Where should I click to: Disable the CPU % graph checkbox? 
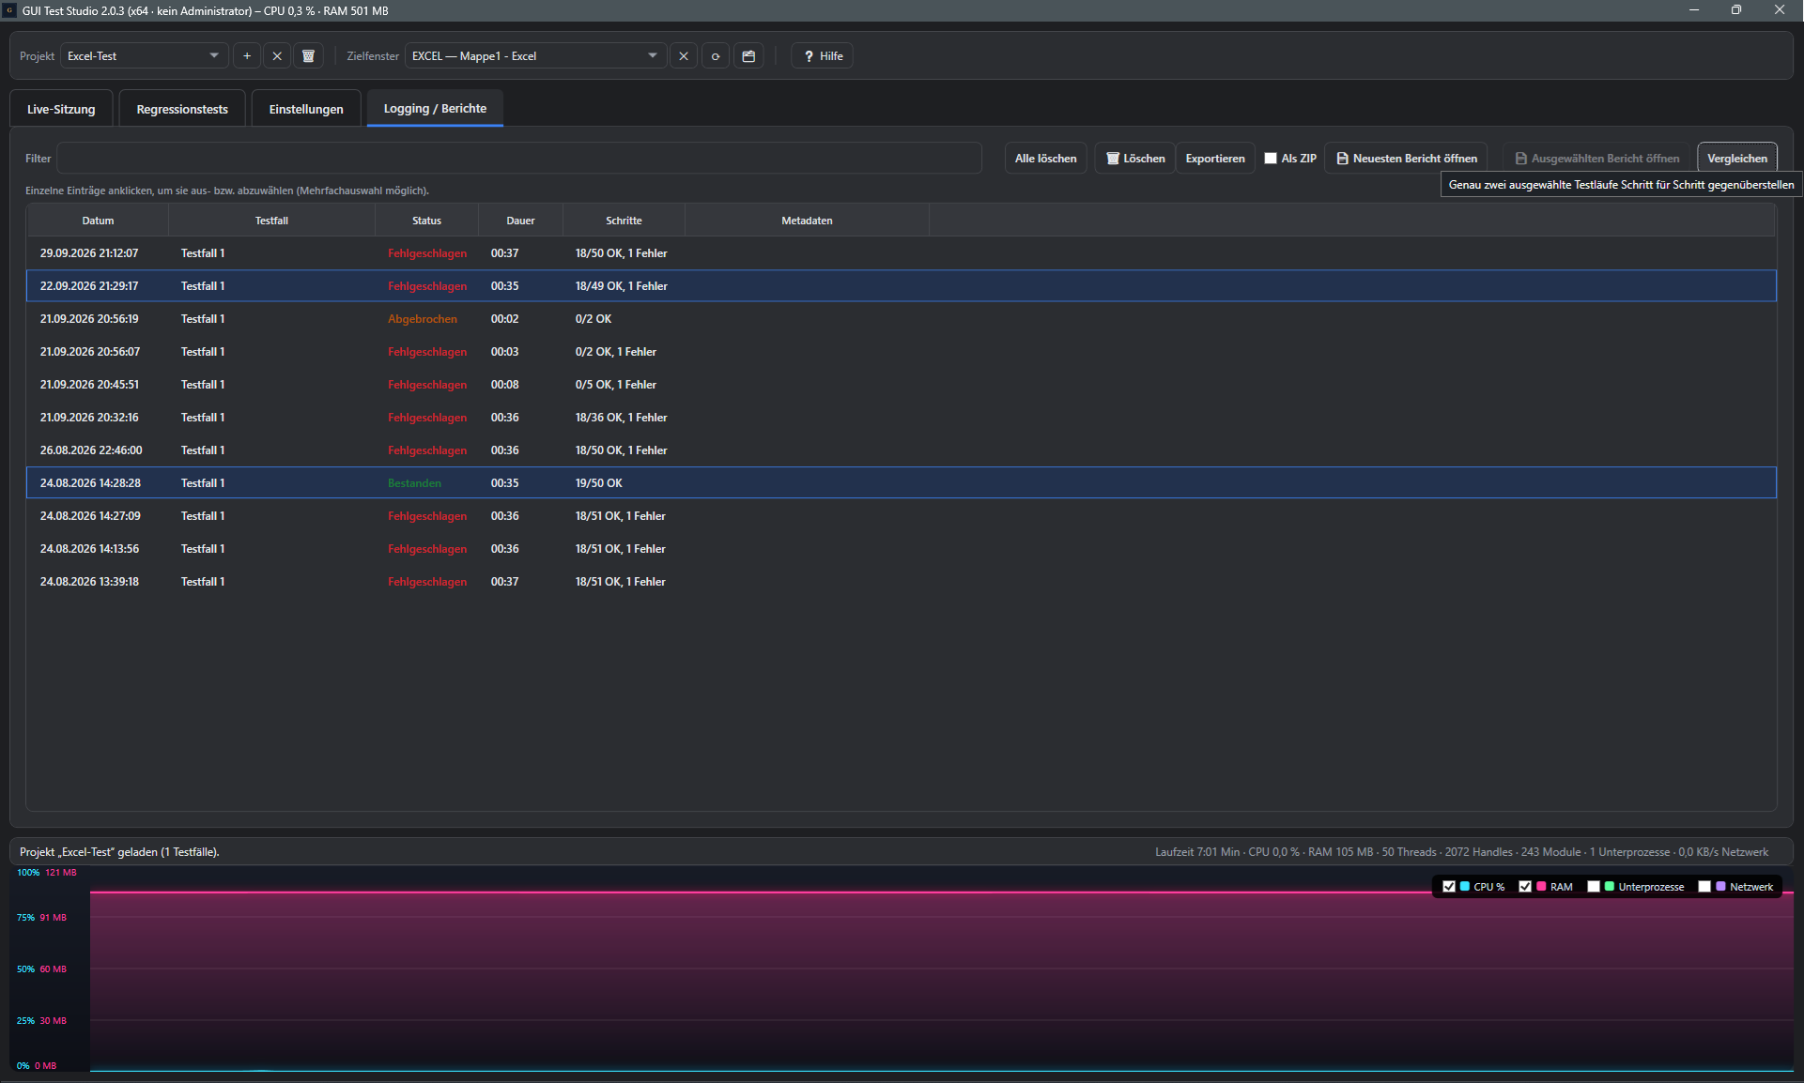click(x=1449, y=887)
